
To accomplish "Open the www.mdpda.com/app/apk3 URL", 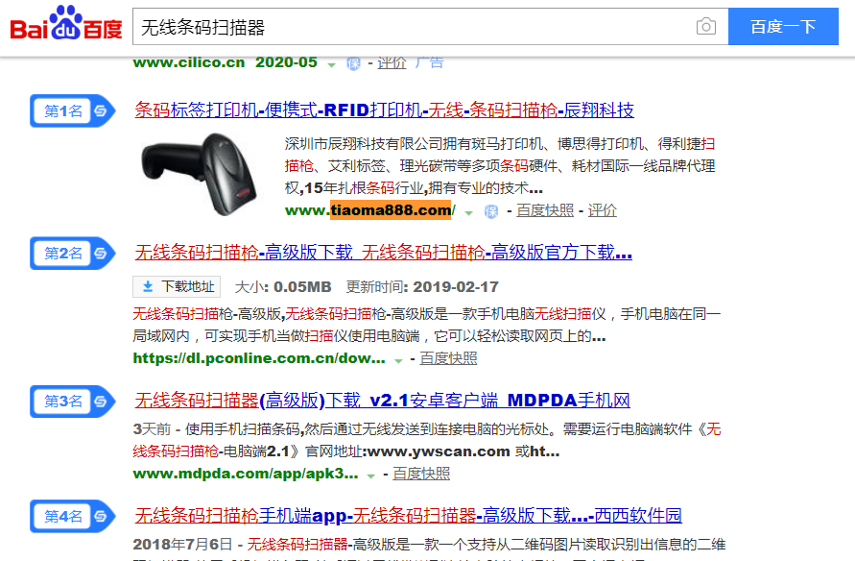I will coord(246,474).
